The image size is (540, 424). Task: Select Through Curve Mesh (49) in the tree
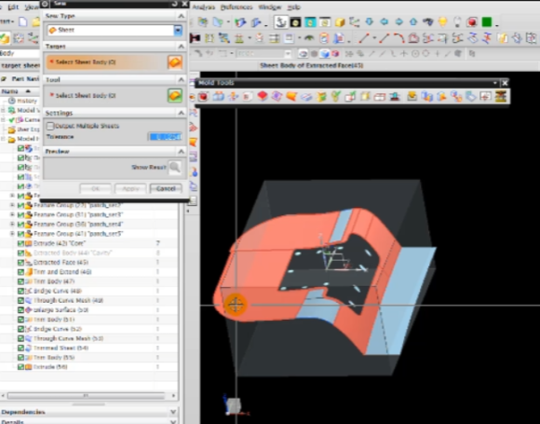(x=68, y=301)
